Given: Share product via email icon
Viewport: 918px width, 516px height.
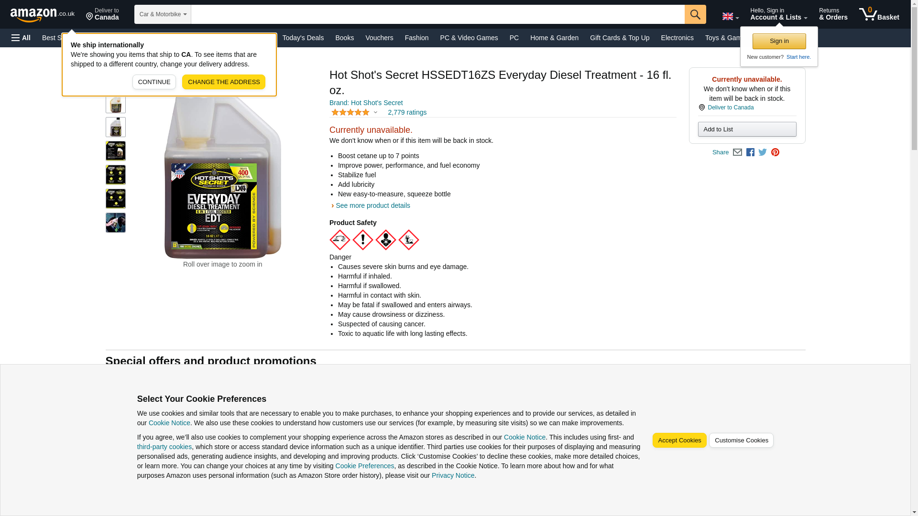Looking at the screenshot, I should (x=737, y=152).
